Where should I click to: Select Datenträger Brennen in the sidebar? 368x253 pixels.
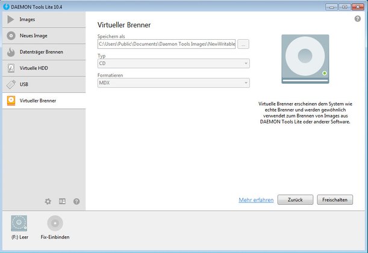point(44,52)
